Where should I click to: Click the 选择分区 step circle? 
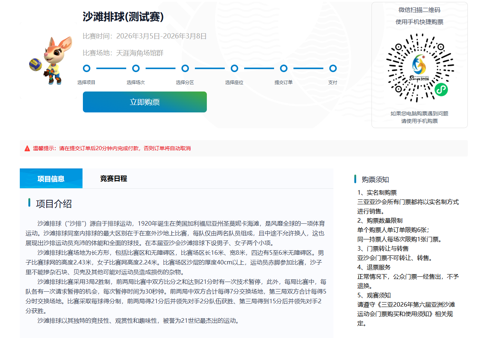(x=185, y=68)
